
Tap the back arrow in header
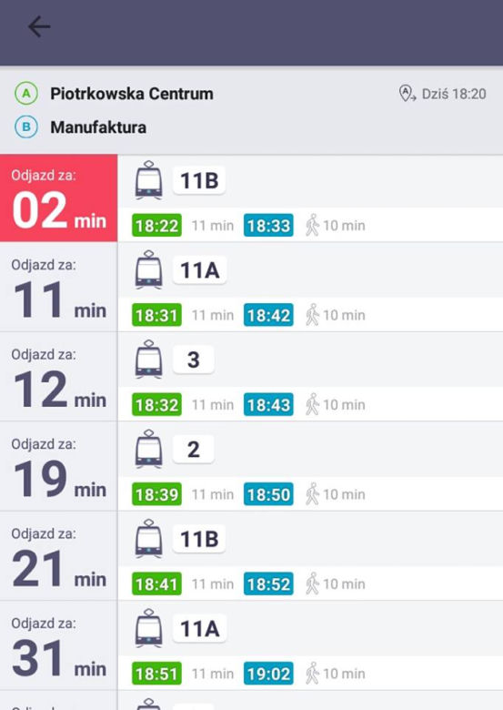(x=39, y=26)
